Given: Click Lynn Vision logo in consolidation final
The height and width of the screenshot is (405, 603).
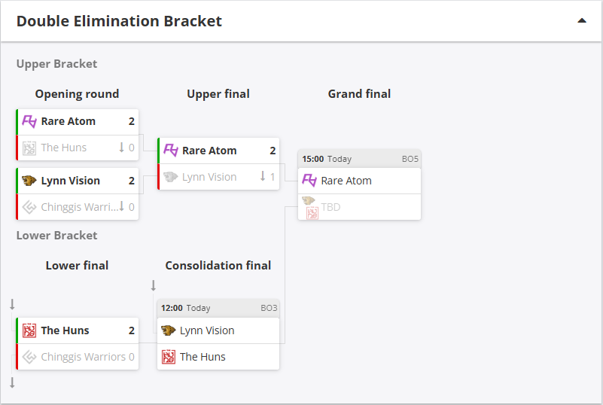Looking at the screenshot, I should pos(169,330).
